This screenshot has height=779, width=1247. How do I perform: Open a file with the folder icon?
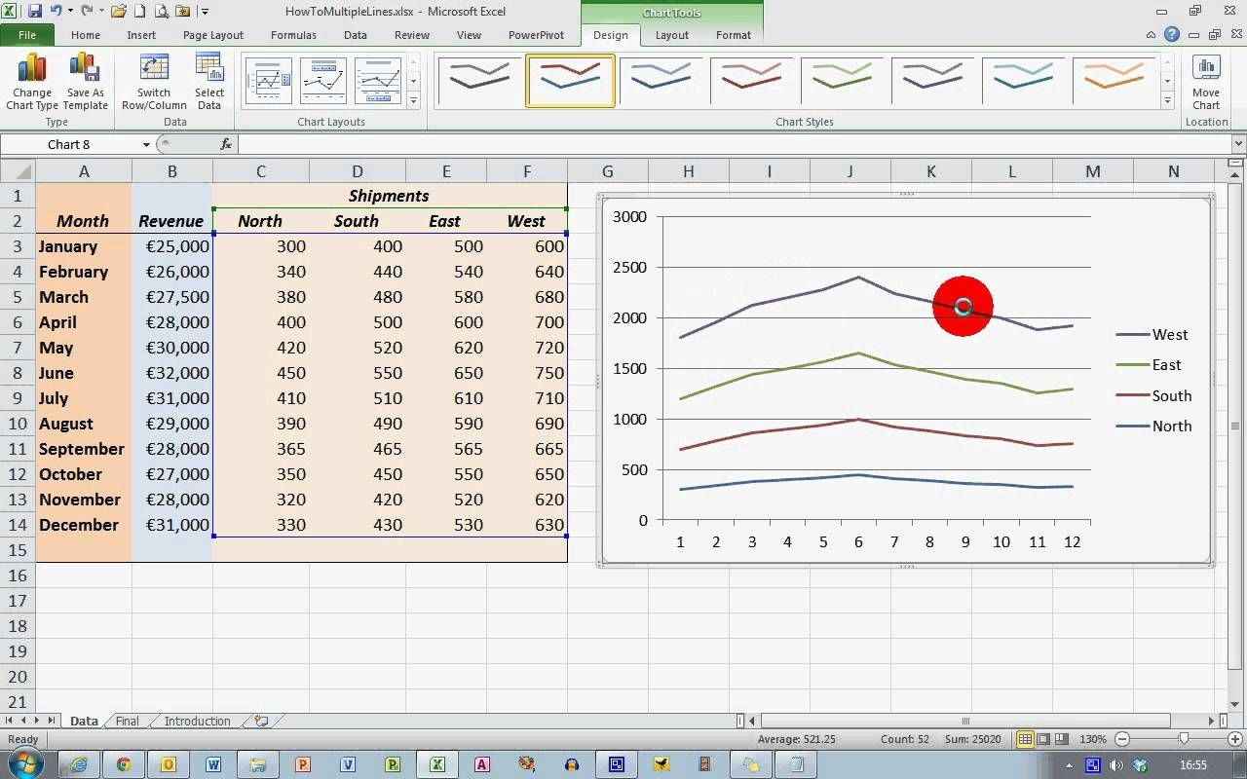point(119,11)
